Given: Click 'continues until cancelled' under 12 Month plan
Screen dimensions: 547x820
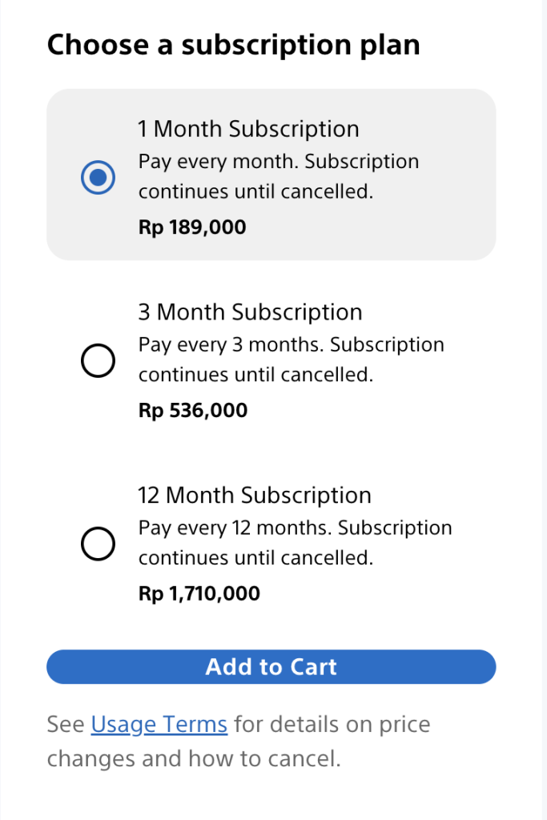Looking at the screenshot, I should click(x=255, y=557).
